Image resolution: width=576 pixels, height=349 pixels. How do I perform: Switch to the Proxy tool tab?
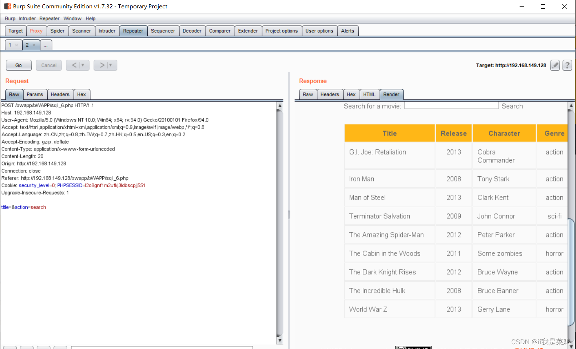point(36,31)
